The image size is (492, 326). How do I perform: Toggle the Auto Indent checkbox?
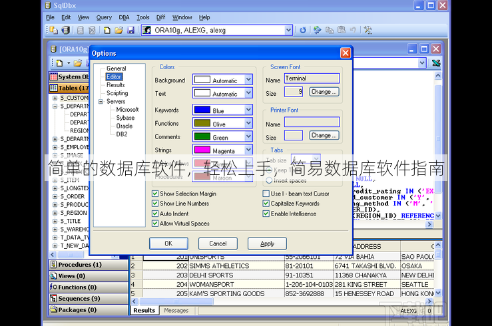click(155, 214)
